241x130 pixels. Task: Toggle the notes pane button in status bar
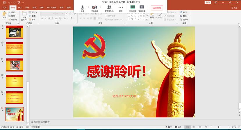tap(168, 127)
